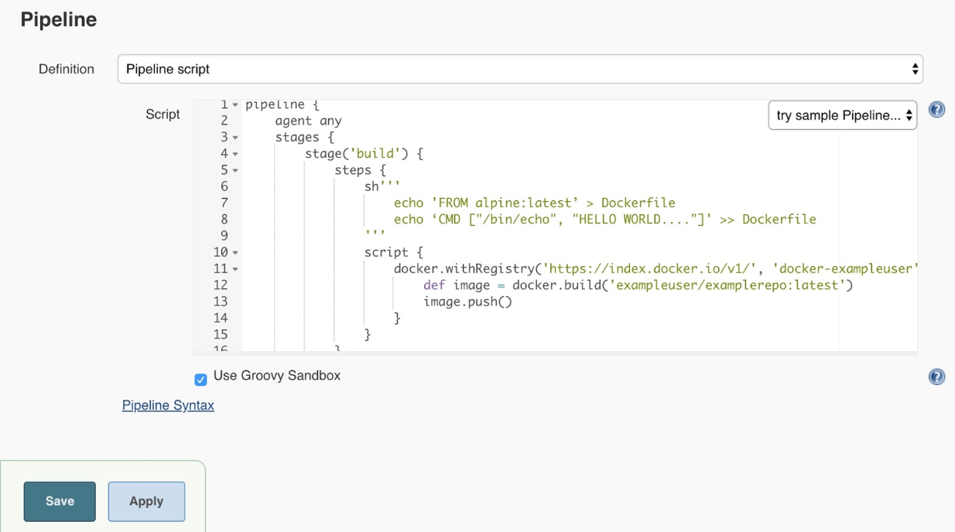955x532 pixels.
Task: Collapse the pipeline block on line 1
Action: [234, 104]
